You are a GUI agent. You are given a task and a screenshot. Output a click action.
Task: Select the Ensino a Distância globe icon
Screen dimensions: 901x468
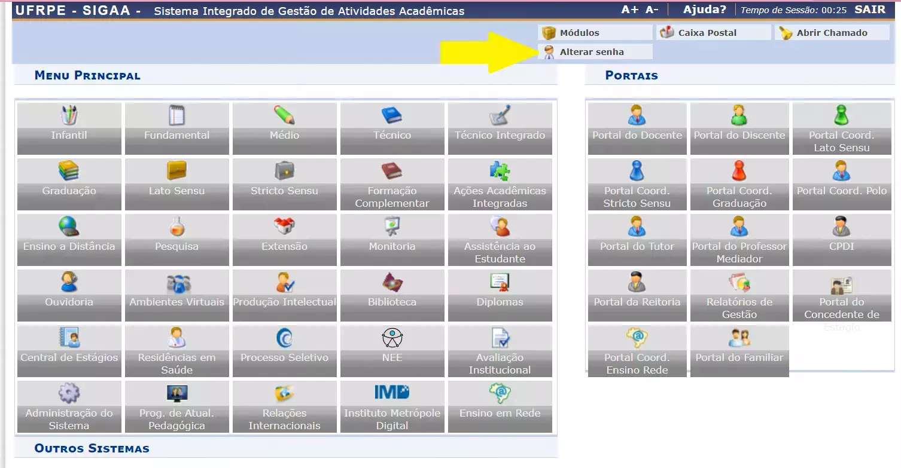point(69,227)
